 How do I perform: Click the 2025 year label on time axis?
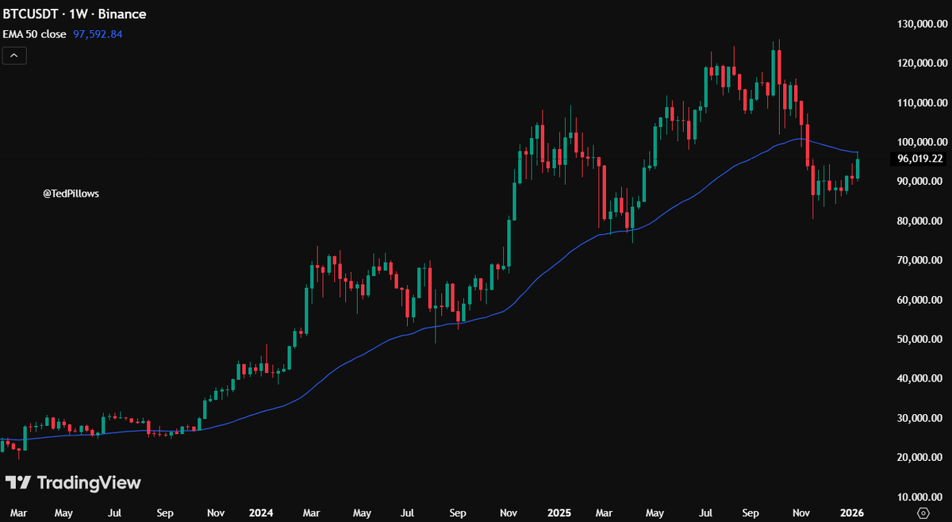click(561, 512)
